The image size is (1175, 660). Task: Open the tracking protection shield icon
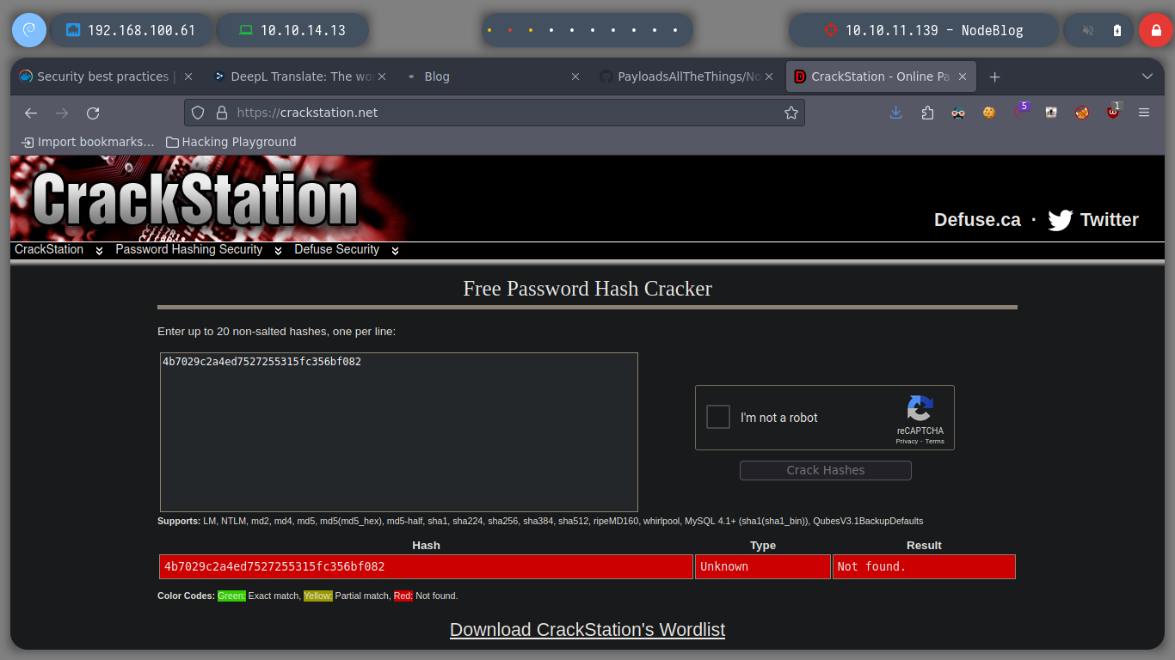point(198,113)
